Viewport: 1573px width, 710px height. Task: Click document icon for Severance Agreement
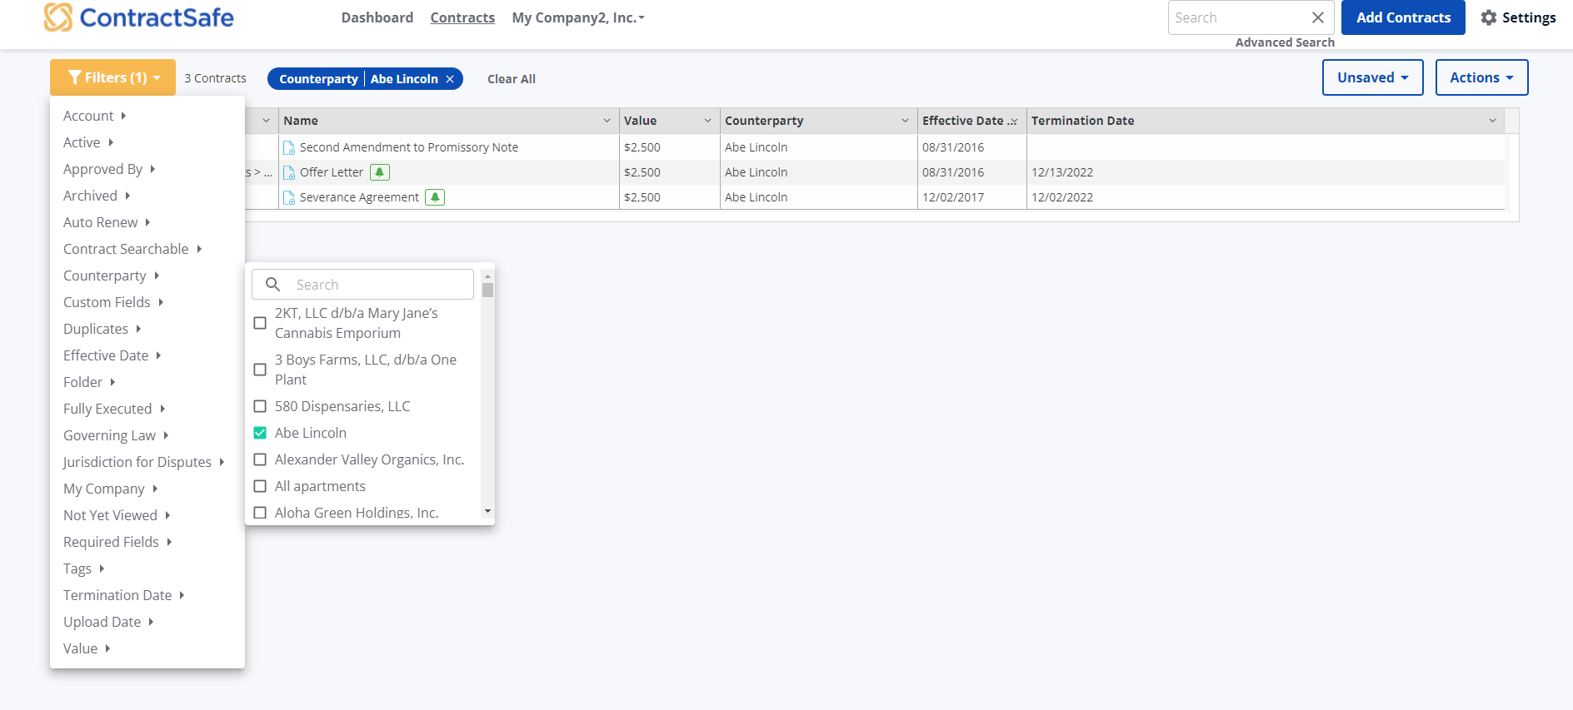pos(289,198)
